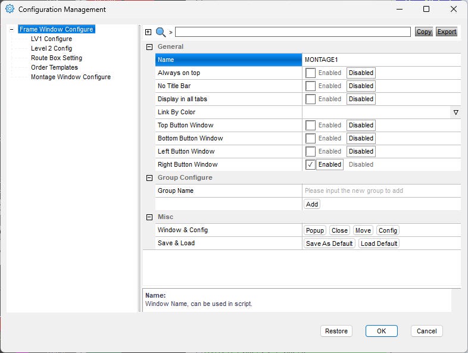468x353 pixels.
Task: Click the Popup window button
Action: tap(315, 230)
